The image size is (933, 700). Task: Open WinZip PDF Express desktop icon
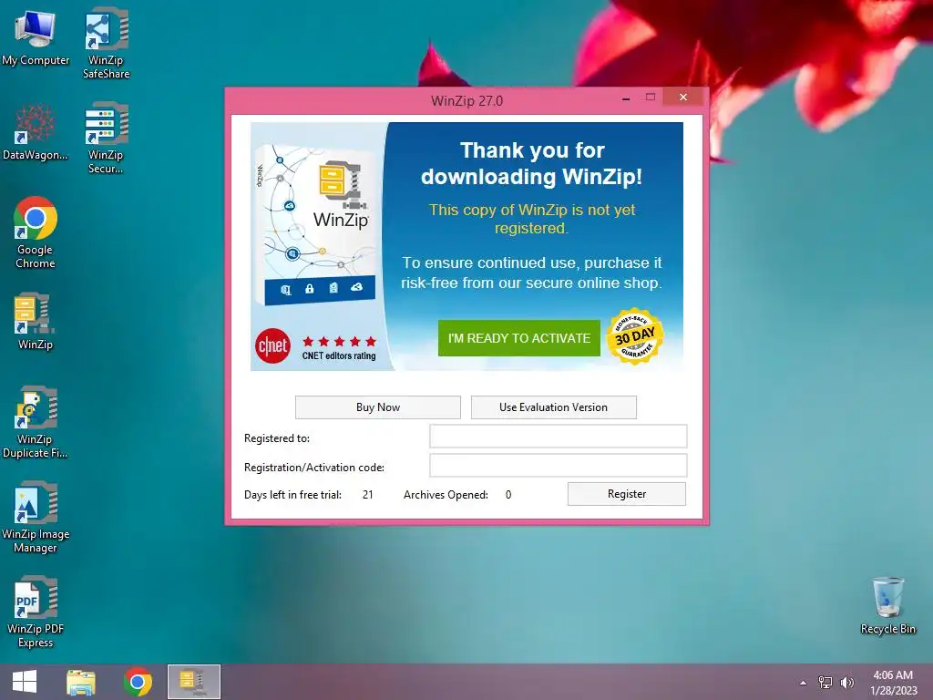click(x=36, y=612)
